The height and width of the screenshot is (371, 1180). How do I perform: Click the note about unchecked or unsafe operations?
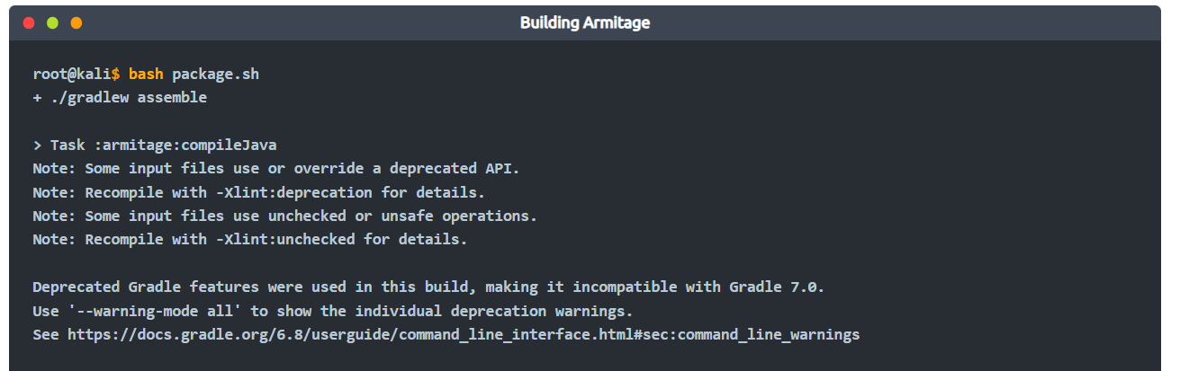[284, 216]
